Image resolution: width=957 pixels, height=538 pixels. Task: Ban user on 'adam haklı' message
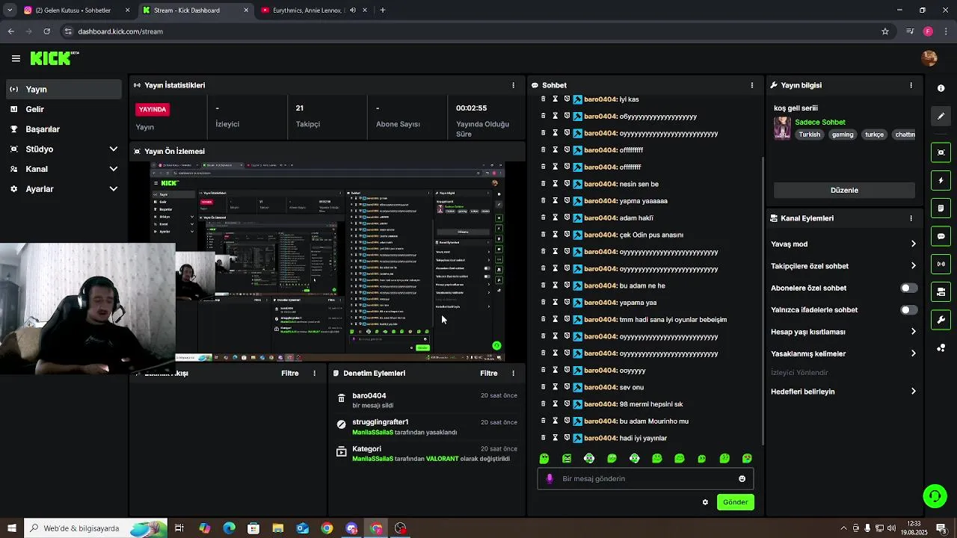point(567,217)
